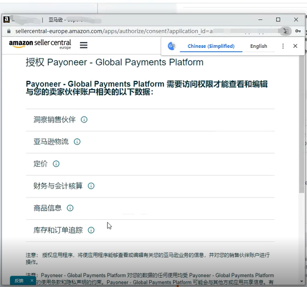307x287 pixels.
Task: Dismiss the 反馈 feedback widget
Action: click(x=32, y=281)
